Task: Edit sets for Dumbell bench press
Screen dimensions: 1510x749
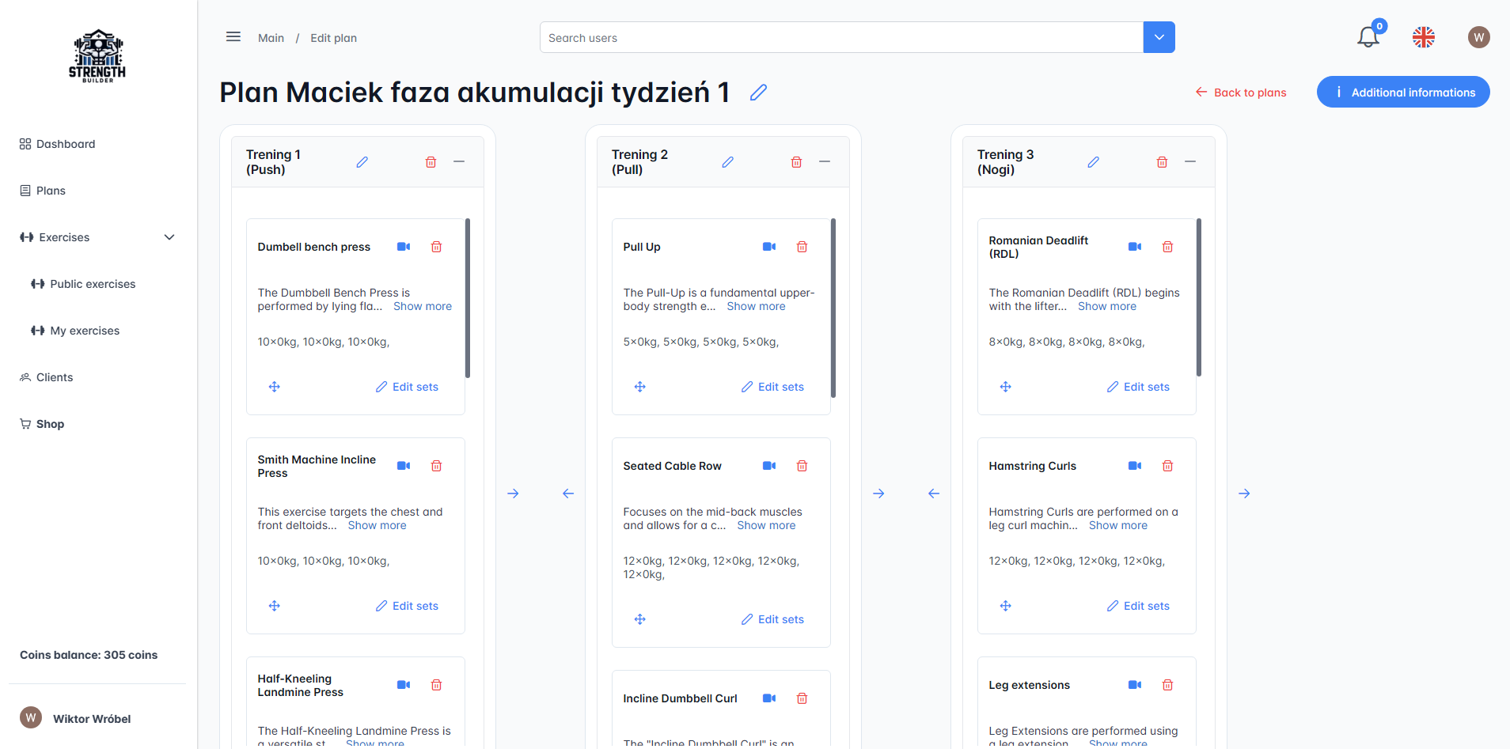Action: tap(407, 387)
